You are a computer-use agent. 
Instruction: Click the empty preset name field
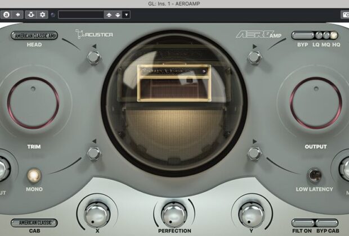[81, 15]
